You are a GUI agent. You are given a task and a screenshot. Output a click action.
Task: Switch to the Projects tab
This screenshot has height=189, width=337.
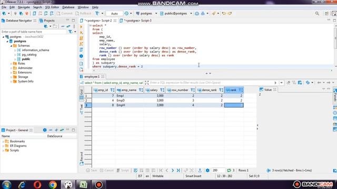click(x=47, y=20)
